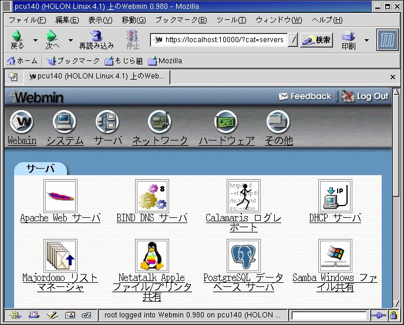This screenshot has width=404, height=325.
Task: Open the Mozilla bookmark in personal toolbar
Action: [165, 61]
